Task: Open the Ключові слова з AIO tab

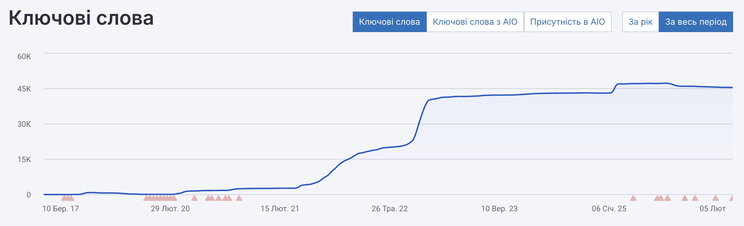Action: point(475,22)
